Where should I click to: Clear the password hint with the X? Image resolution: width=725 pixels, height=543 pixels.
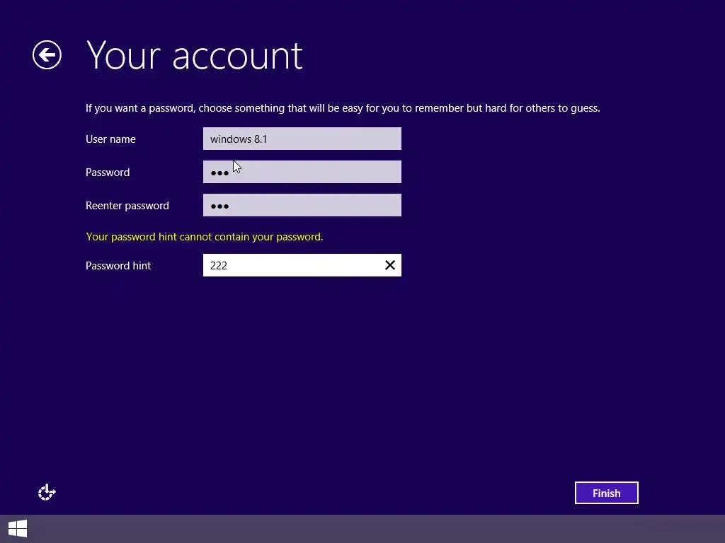(x=390, y=265)
